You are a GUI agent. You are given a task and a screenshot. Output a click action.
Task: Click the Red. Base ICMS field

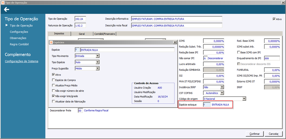272,41
